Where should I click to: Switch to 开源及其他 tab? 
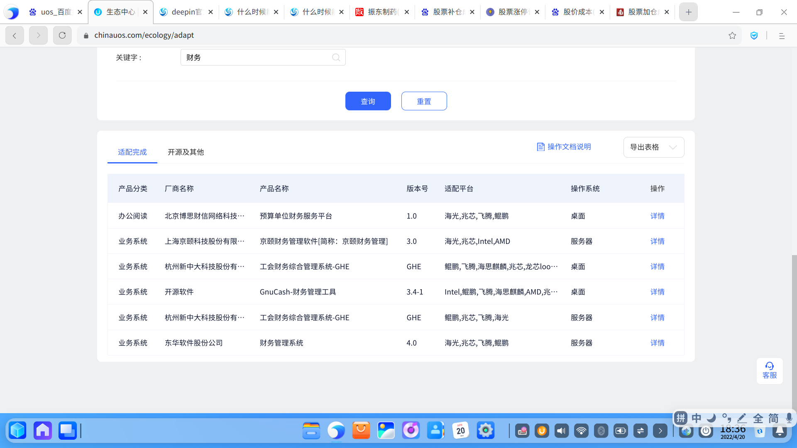(186, 152)
